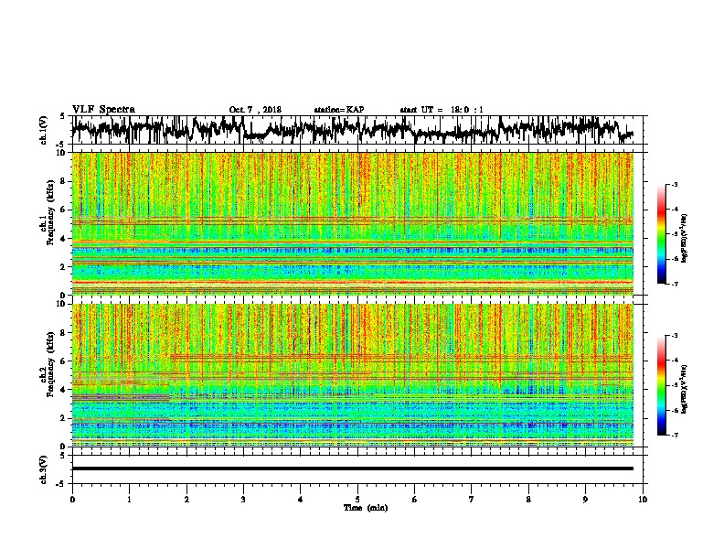Image resolution: width=724 pixels, height=560 pixels.
Task: Click the thick black ch.3(V) trace line
Action: pos(353,468)
